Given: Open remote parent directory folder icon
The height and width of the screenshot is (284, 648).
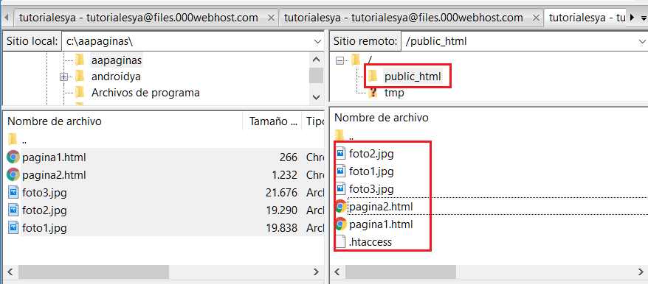Looking at the screenshot, I should [x=339, y=135].
